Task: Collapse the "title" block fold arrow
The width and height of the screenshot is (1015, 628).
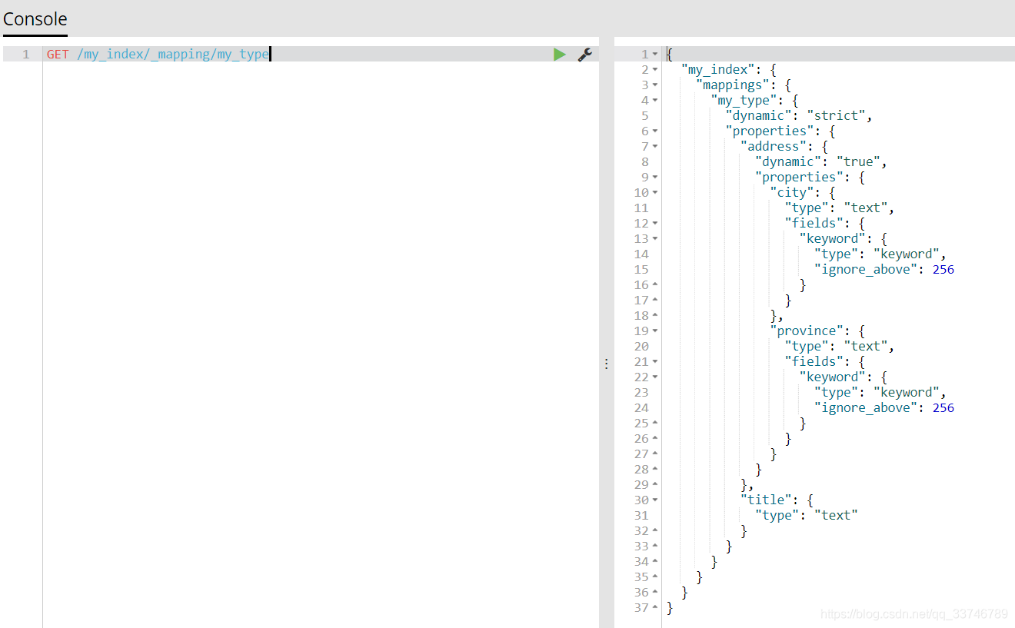Action: pyautogui.click(x=655, y=500)
